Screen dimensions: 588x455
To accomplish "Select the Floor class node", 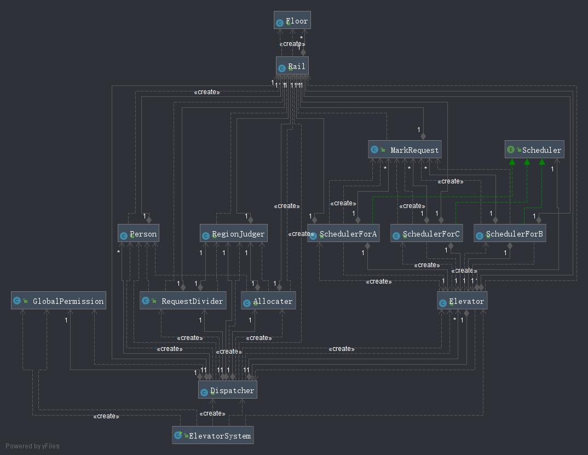I will click(x=292, y=20).
